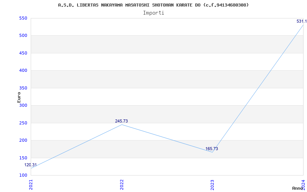Click the chart title starting A.S.D. LIBERTAS NAKAYAMA
This screenshot has height=192, width=307.
tap(153, 5)
